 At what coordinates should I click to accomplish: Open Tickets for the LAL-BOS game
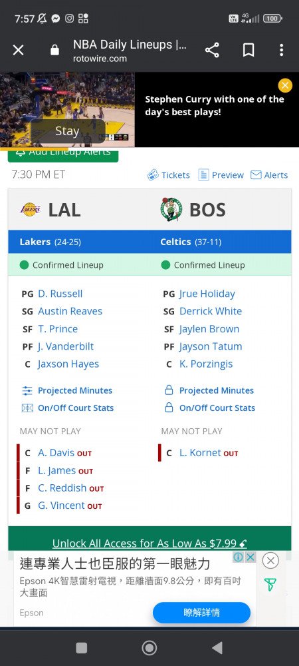click(x=169, y=175)
